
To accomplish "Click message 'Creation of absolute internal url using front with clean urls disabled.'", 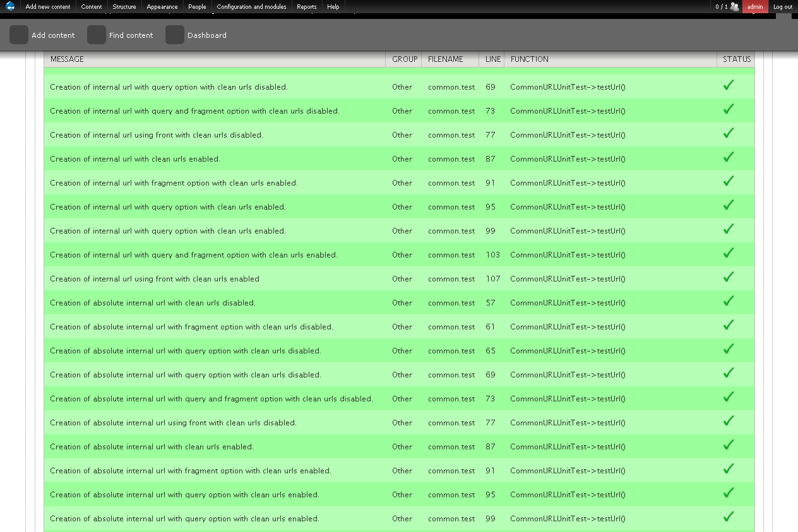I will (x=173, y=423).
